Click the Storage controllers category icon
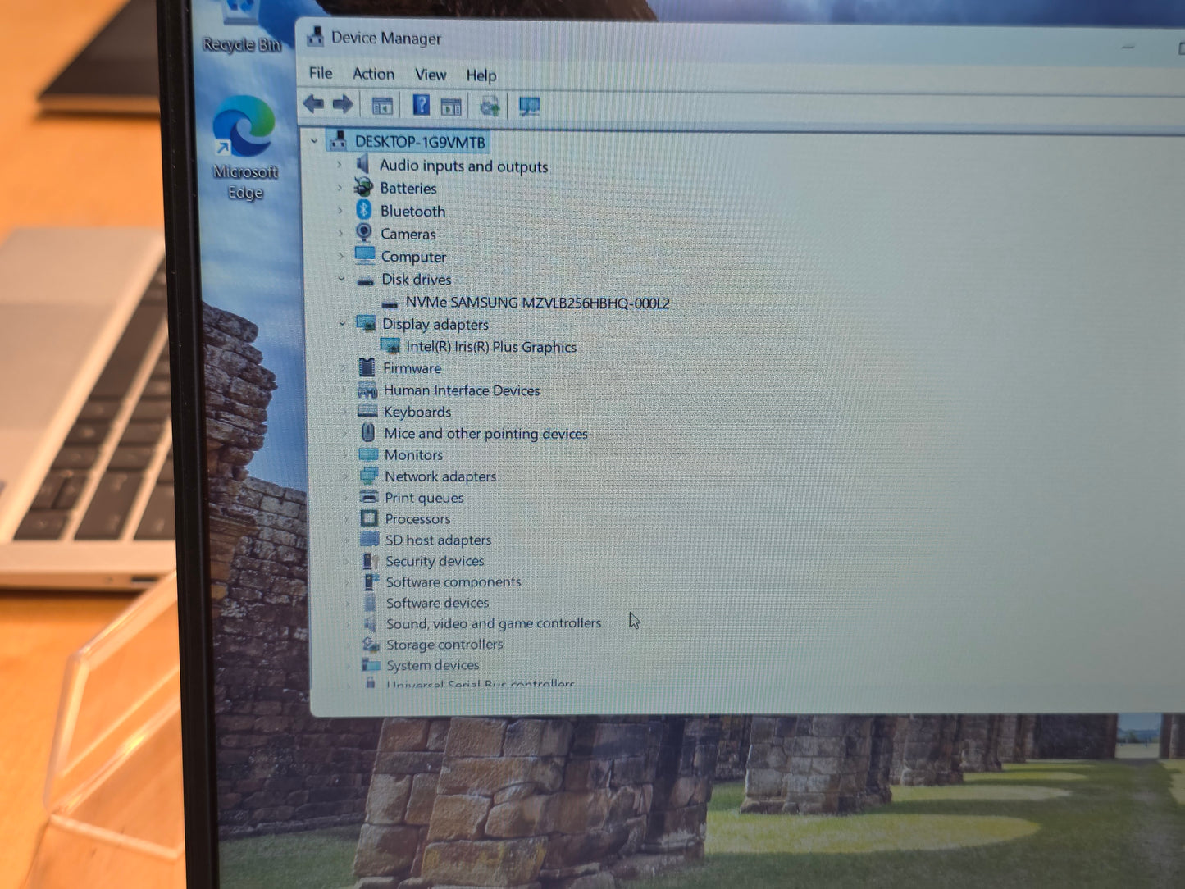Image resolution: width=1185 pixels, height=889 pixels. pyautogui.click(x=371, y=645)
